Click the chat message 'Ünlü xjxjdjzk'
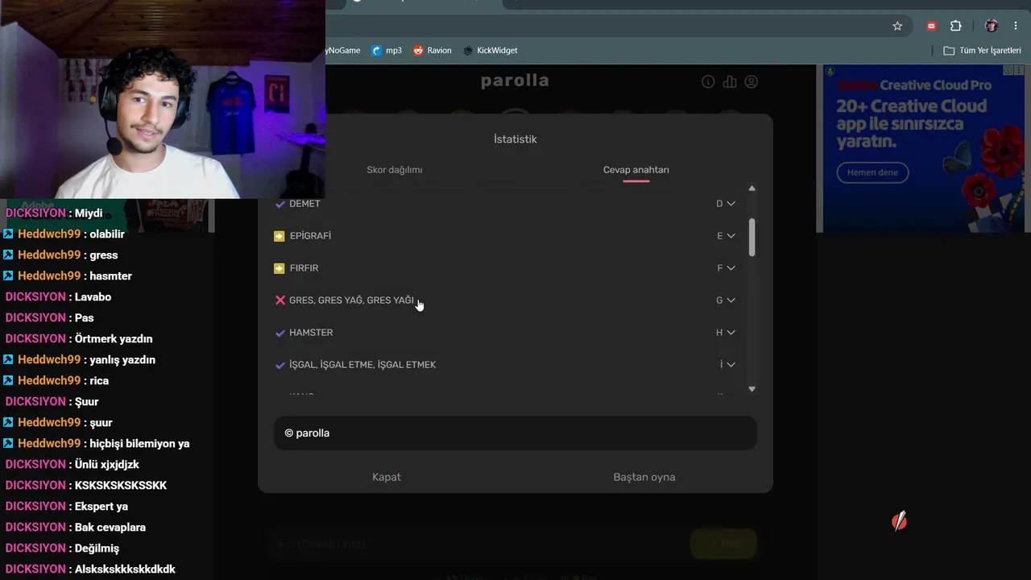 [x=107, y=465]
